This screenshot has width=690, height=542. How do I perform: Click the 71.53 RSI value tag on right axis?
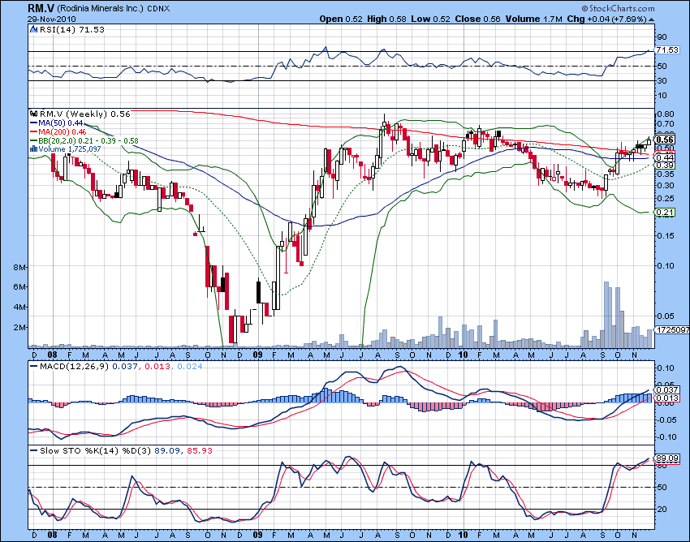[x=667, y=49]
